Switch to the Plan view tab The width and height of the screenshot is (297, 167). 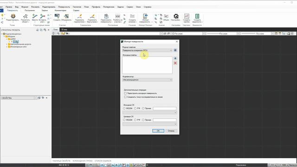coord(56,30)
